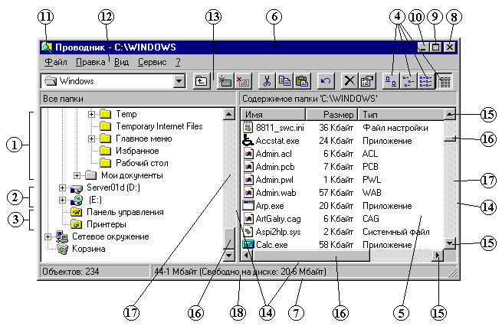Viewport: 502px width, 326px height.
Task: Expand the Temp folder node
Action: tap(91, 114)
